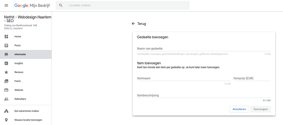Focus the Naam van gedeelte field

tap(204, 49)
